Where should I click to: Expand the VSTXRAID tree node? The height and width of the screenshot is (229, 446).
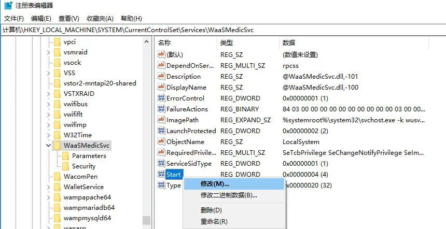[x=48, y=94]
